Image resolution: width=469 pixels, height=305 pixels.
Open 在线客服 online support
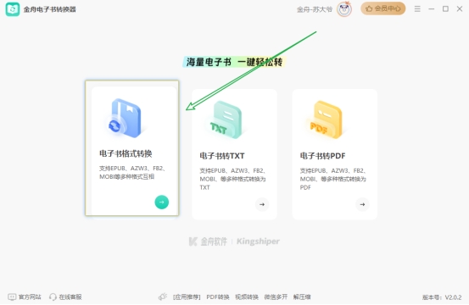click(x=70, y=297)
